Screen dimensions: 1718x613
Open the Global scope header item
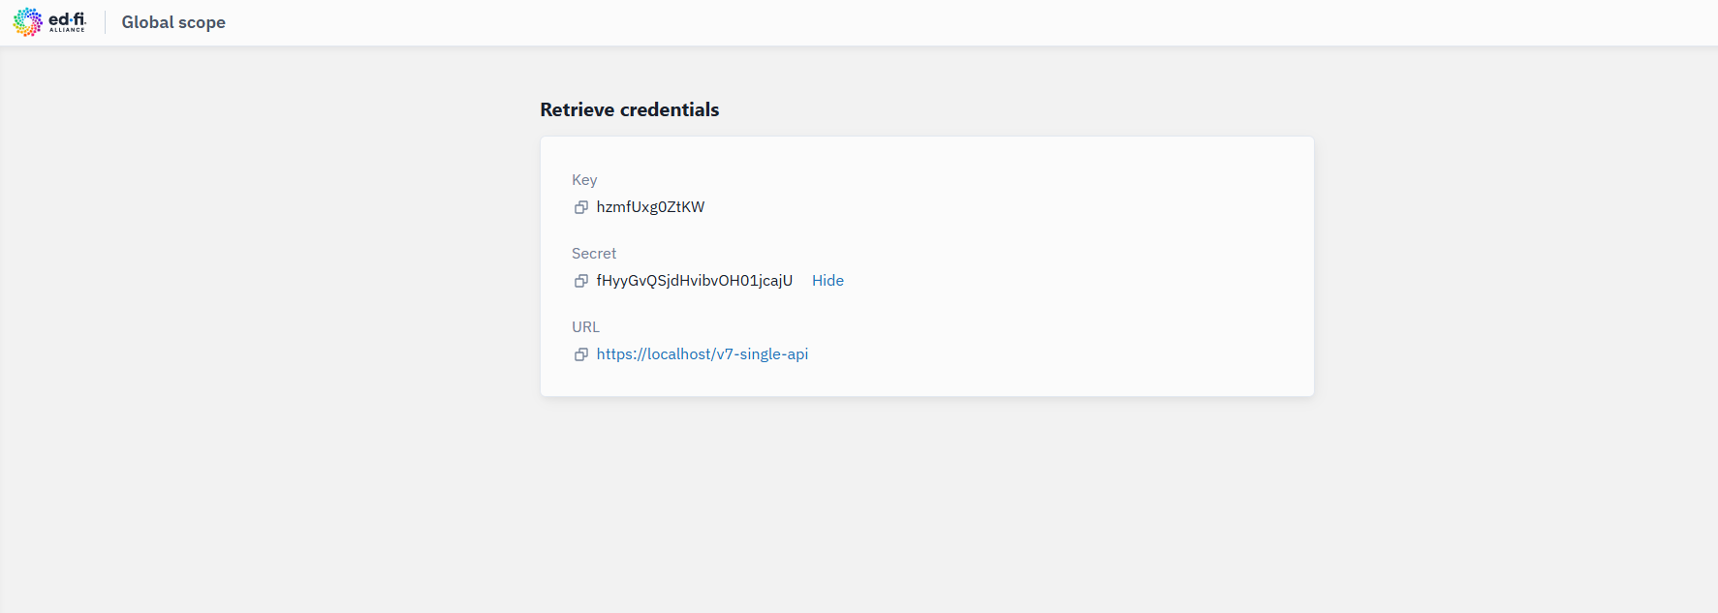[x=172, y=21]
